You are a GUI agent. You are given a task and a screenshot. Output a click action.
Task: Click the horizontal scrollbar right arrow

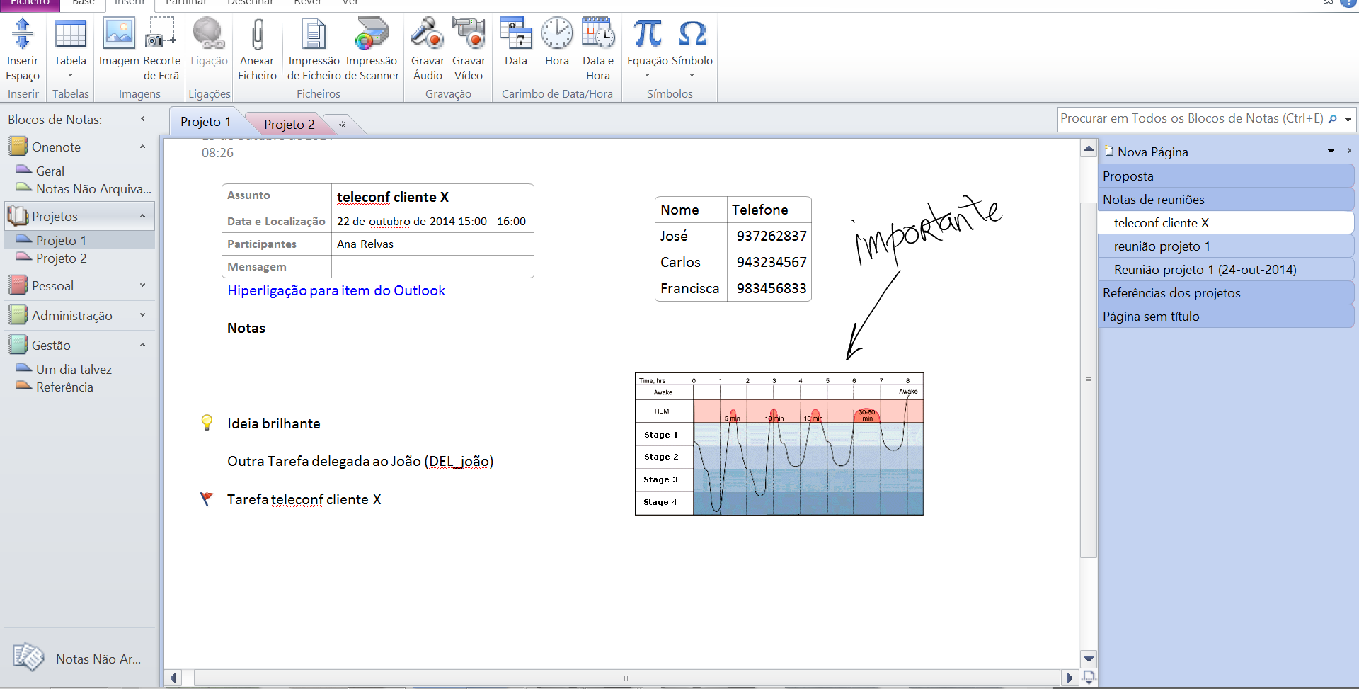[x=1070, y=678]
